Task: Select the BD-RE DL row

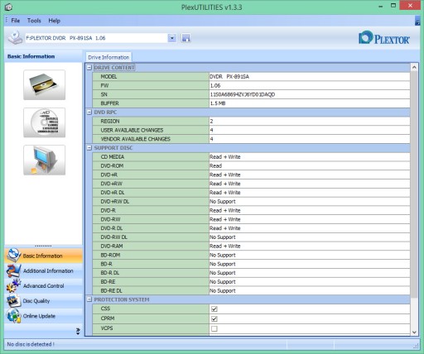Action: (x=251, y=290)
